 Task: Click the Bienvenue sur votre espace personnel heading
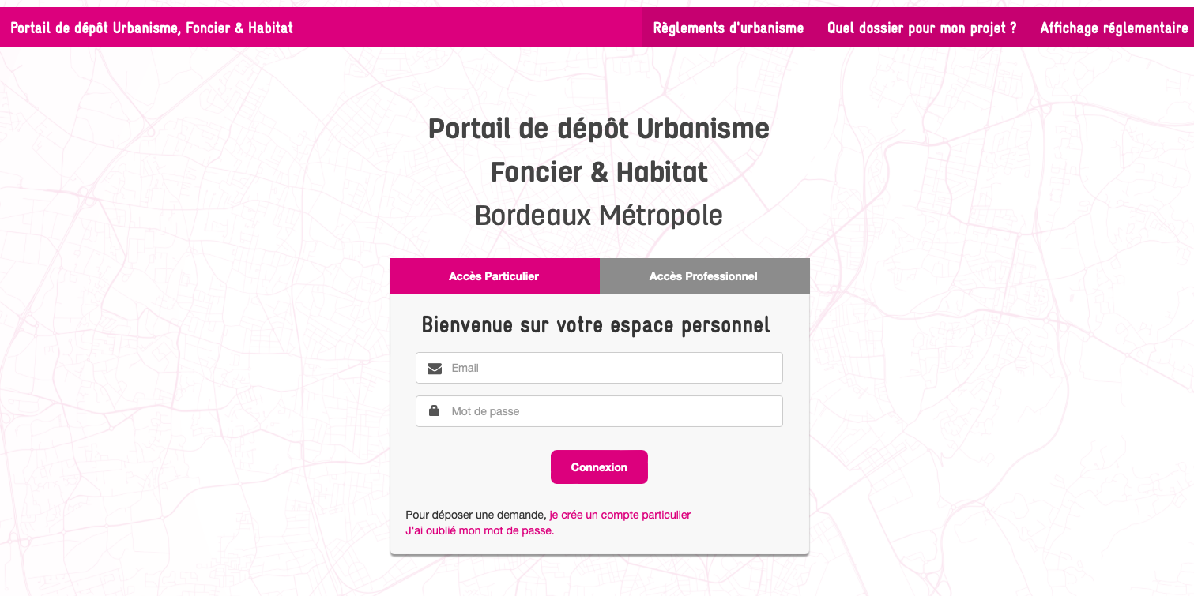(596, 324)
